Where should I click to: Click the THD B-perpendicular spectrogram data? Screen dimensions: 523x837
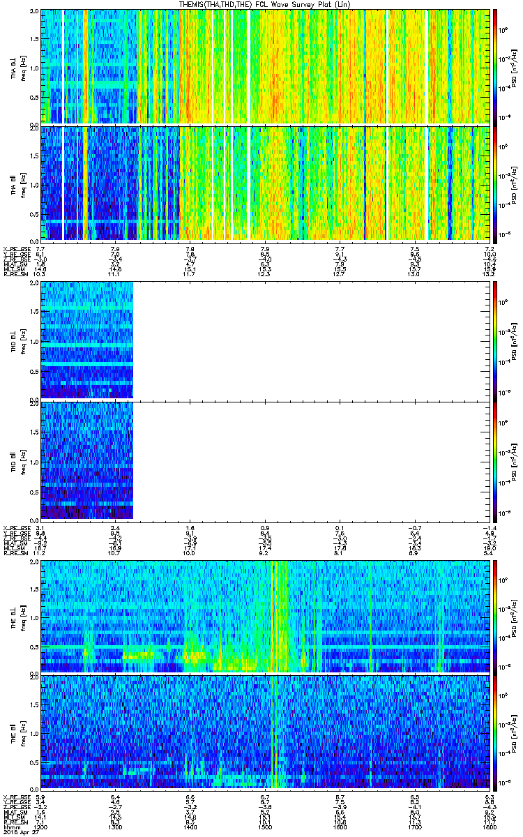click(86, 340)
